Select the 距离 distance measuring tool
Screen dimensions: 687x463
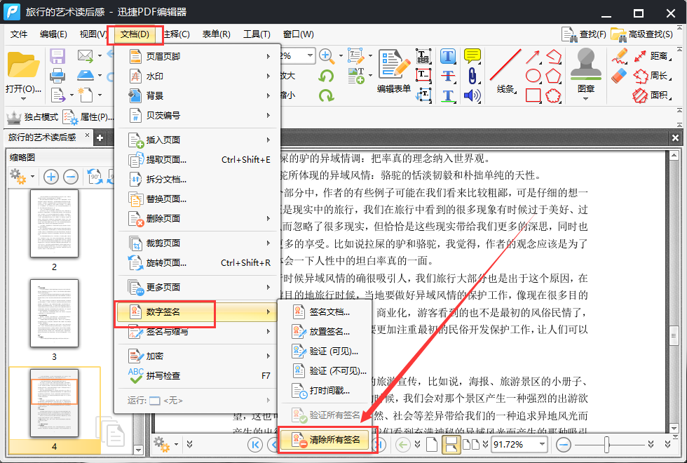click(x=653, y=56)
